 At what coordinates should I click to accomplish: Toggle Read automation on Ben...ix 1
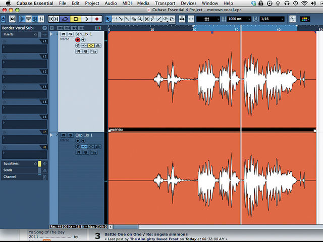79,51
